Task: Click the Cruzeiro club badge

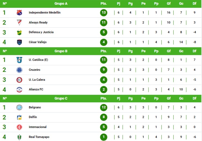Action: 19,70
